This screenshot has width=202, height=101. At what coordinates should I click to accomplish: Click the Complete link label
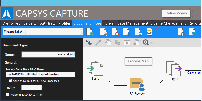click(x=194, y=73)
